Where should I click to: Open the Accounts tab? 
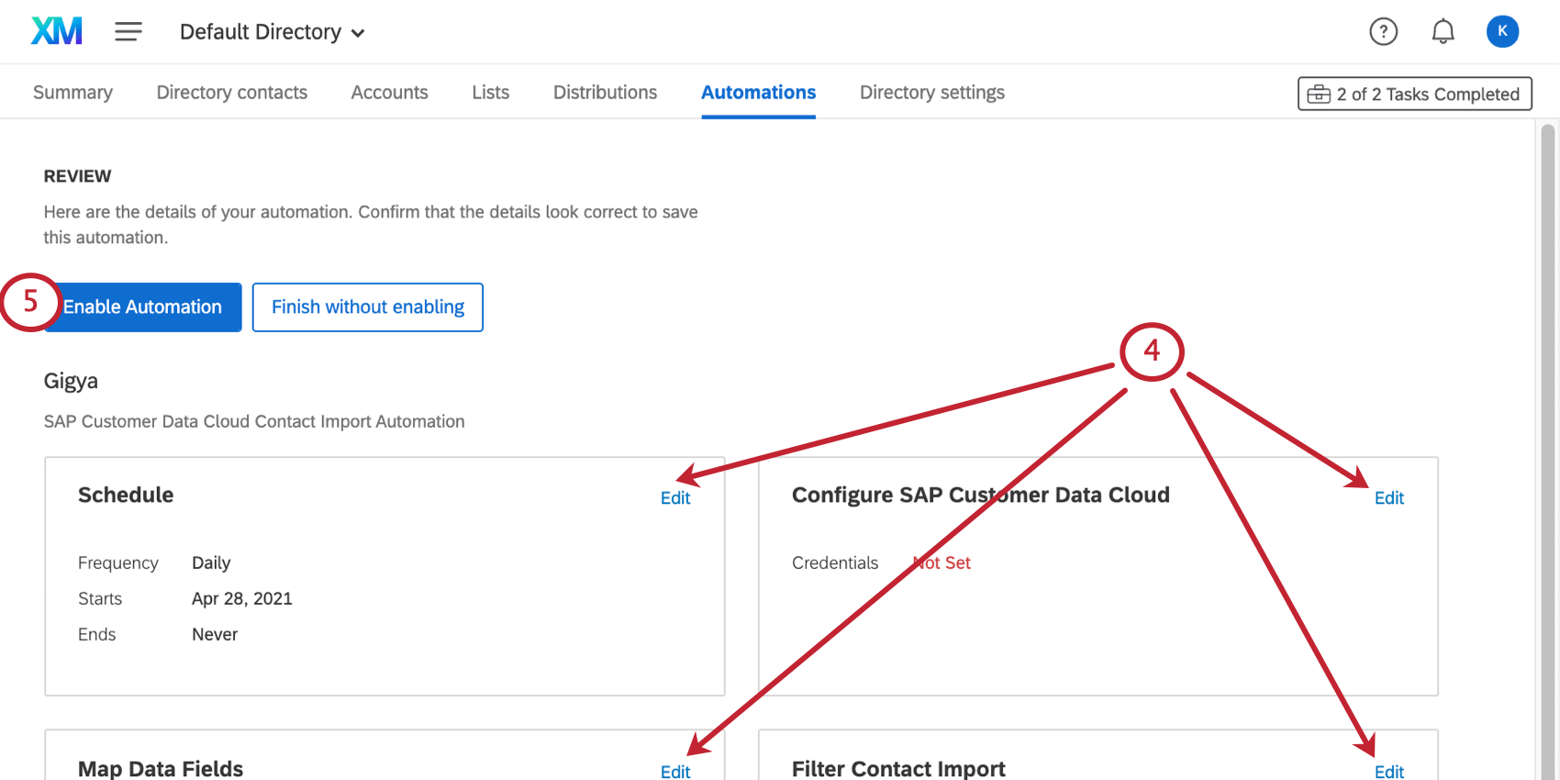(x=389, y=93)
